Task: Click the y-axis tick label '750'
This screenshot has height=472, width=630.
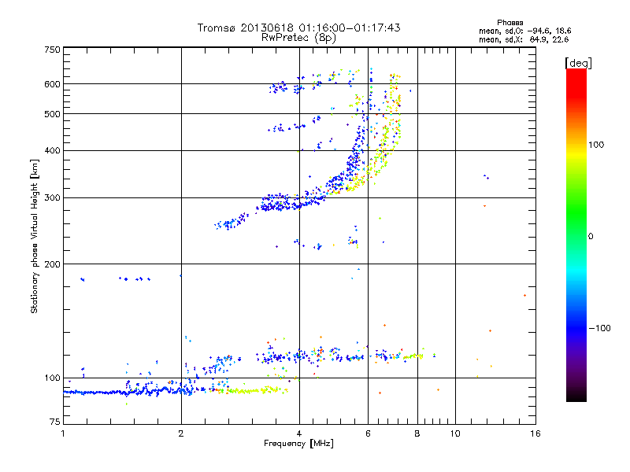Action: [x=52, y=50]
